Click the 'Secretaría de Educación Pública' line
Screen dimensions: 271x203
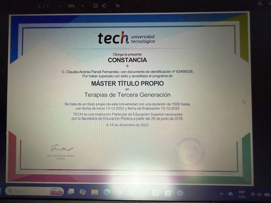(x=127, y=118)
